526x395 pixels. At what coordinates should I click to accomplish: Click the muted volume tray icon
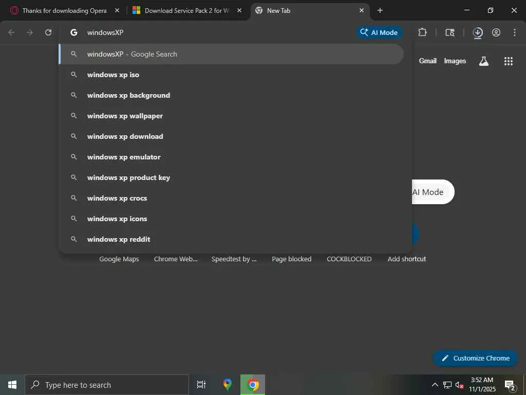coord(459,385)
